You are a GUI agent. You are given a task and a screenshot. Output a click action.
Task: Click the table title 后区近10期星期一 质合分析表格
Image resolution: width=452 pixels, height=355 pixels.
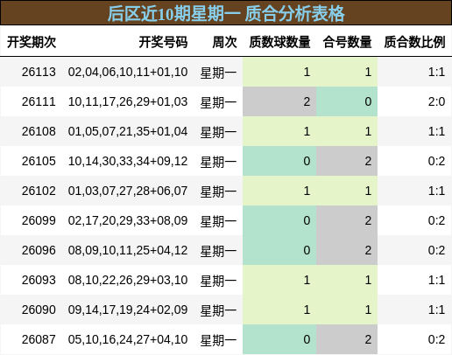[x=226, y=13]
